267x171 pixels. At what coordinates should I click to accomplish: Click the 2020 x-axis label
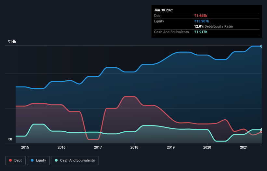tap(207, 147)
